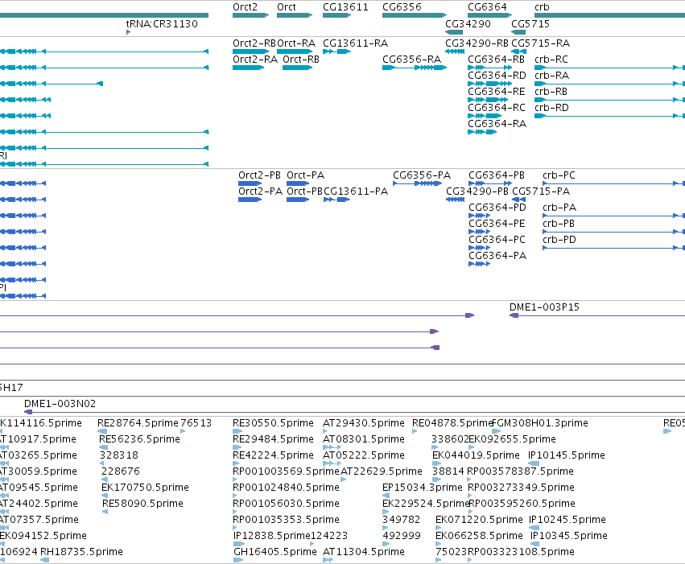The height and width of the screenshot is (564, 685).
Task: Click EST IP10345.5prime
Action: click(x=534, y=544)
